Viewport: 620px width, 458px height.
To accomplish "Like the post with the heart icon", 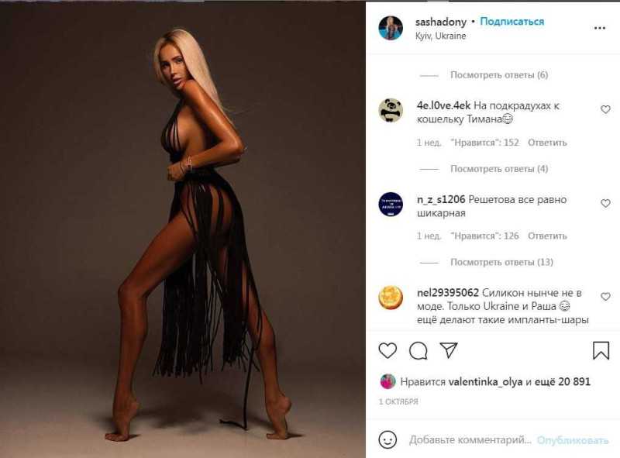I will pos(387,350).
